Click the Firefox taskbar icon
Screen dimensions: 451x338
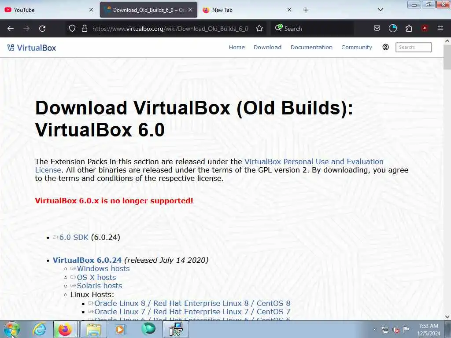pos(65,329)
